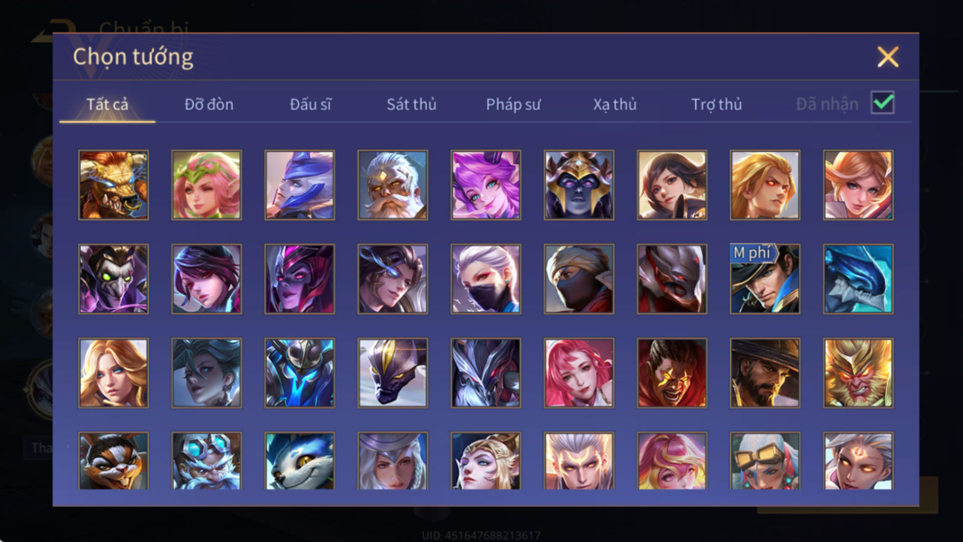
Task: Select the hero with the 'M phí' badge
Action: click(x=765, y=279)
